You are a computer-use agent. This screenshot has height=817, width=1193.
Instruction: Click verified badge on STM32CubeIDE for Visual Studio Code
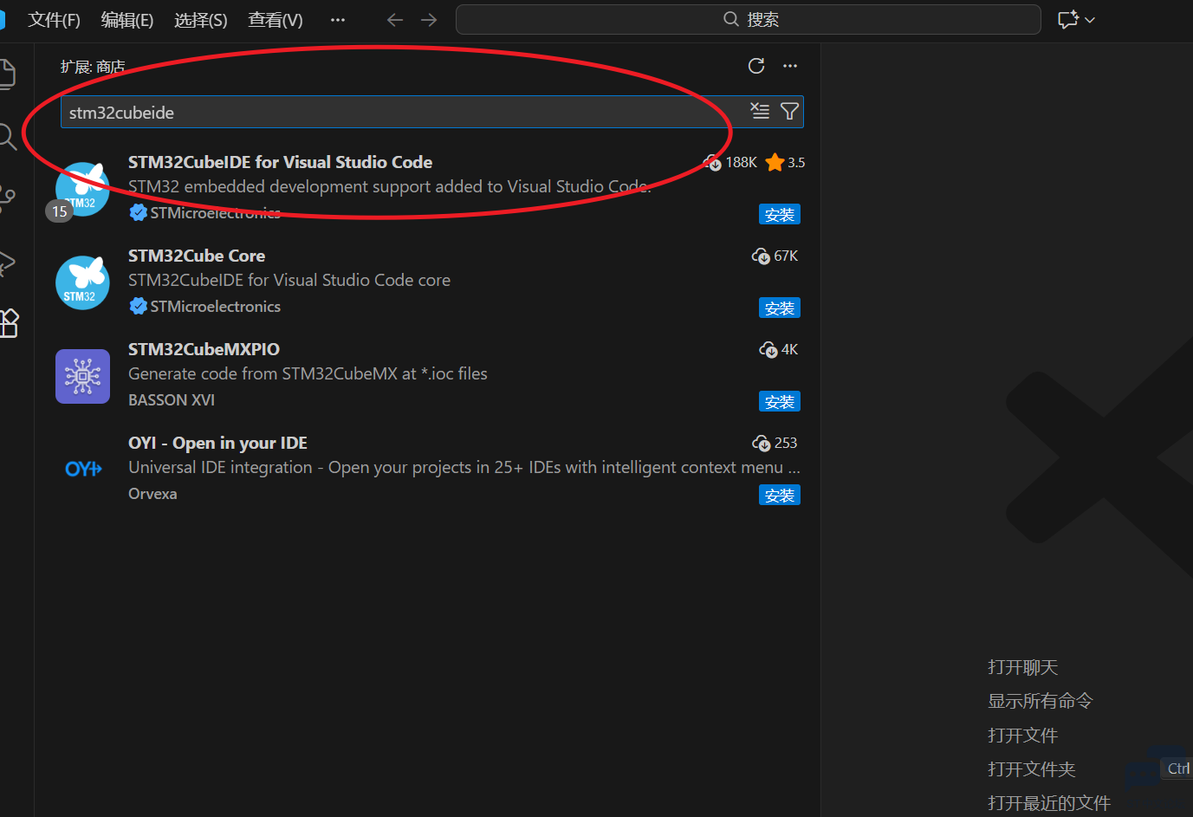138,212
